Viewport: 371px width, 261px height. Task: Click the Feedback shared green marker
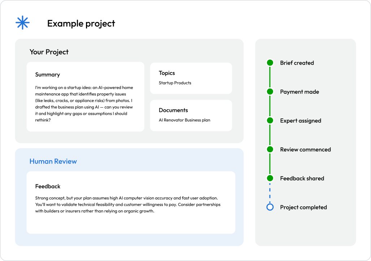(x=269, y=178)
